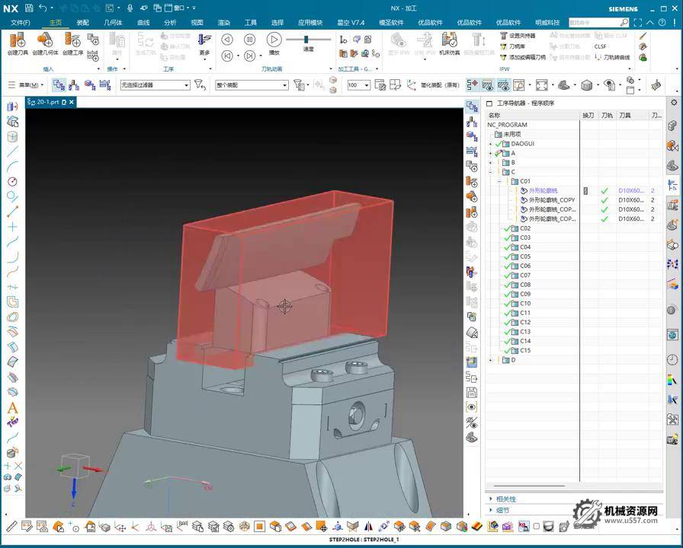Expand the 相关性 section
The height and width of the screenshot is (548, 683).
(491, 499)
